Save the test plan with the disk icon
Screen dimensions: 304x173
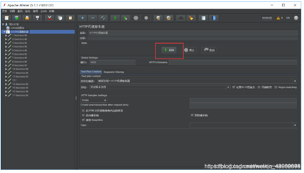click(x=37, y=18)
